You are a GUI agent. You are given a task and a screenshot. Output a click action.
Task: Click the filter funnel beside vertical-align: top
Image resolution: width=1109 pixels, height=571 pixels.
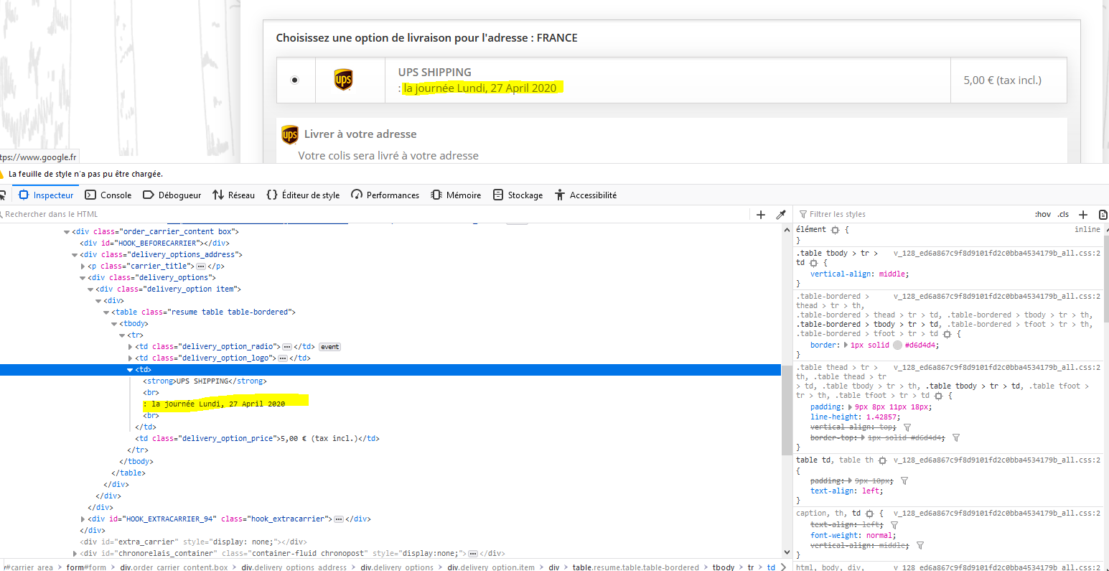coord(907,427)
